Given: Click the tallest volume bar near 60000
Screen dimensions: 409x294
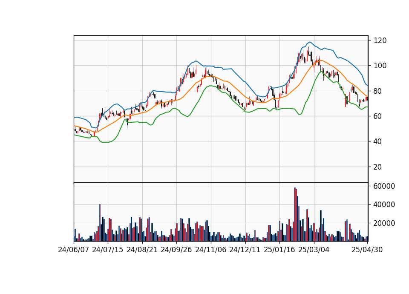Looking at the screenshot, I should [x=295, y=214].
